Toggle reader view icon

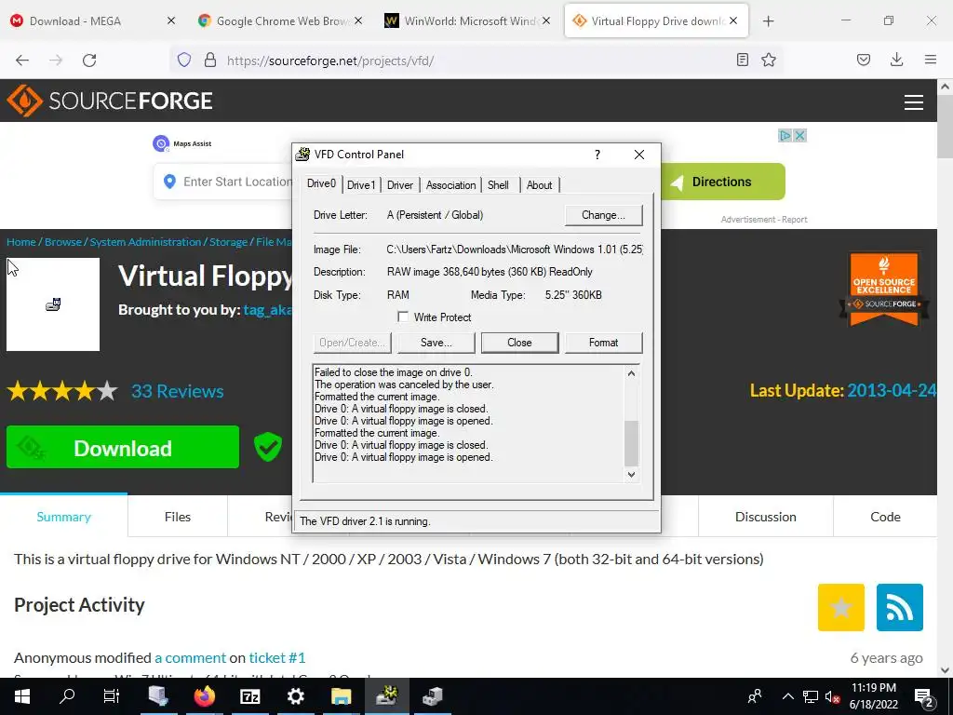742,60
